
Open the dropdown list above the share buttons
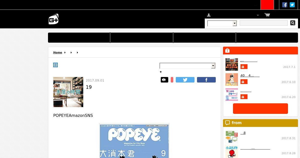pyautogui.click(x=187, y=66)
